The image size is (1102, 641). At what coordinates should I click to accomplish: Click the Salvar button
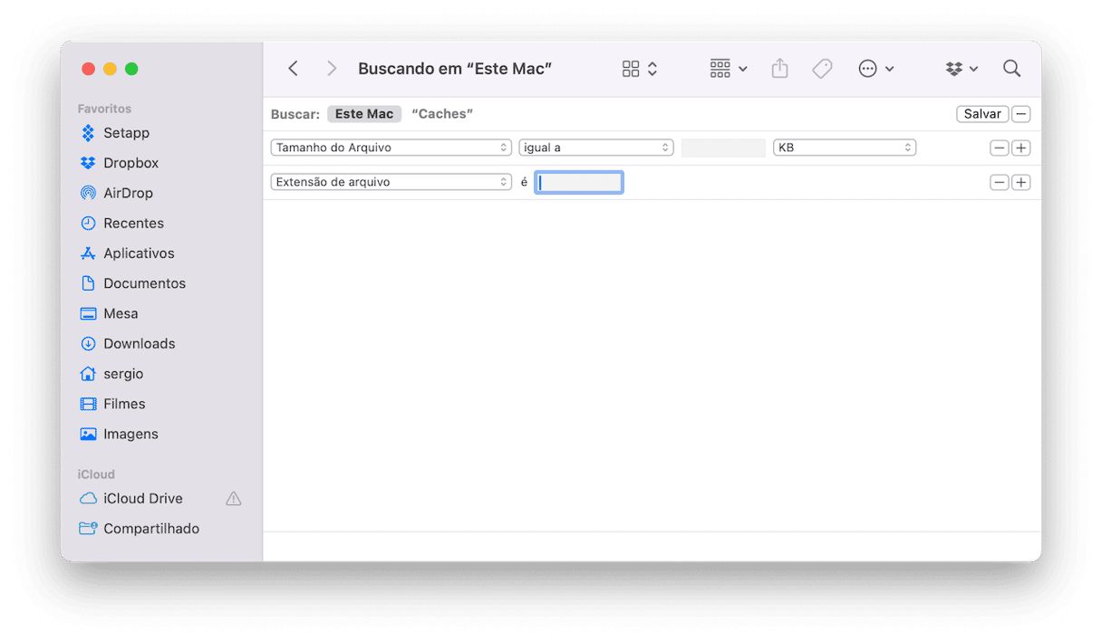tap(981, 114)
